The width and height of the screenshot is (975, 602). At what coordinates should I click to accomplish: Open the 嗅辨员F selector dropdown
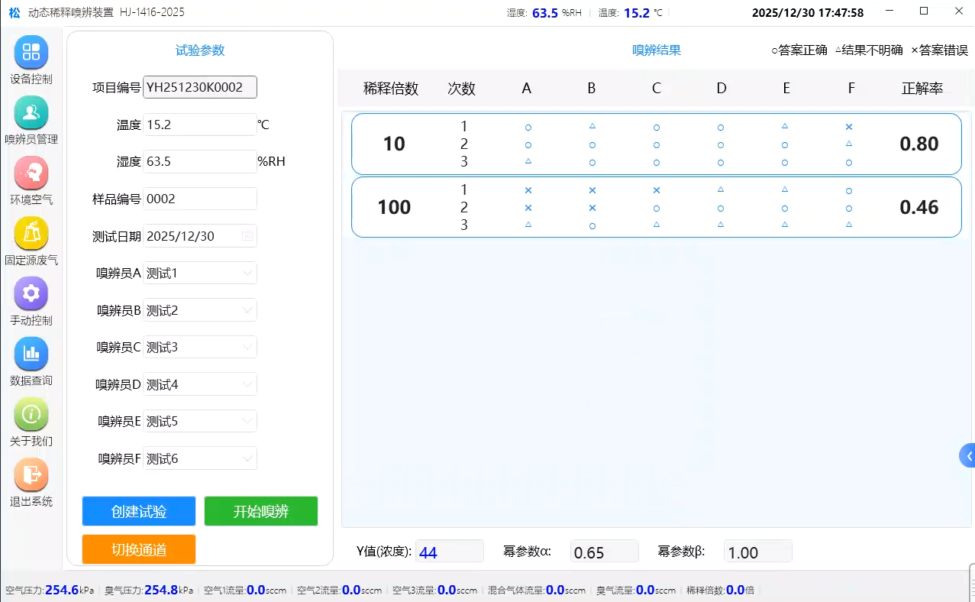point(247,458)
